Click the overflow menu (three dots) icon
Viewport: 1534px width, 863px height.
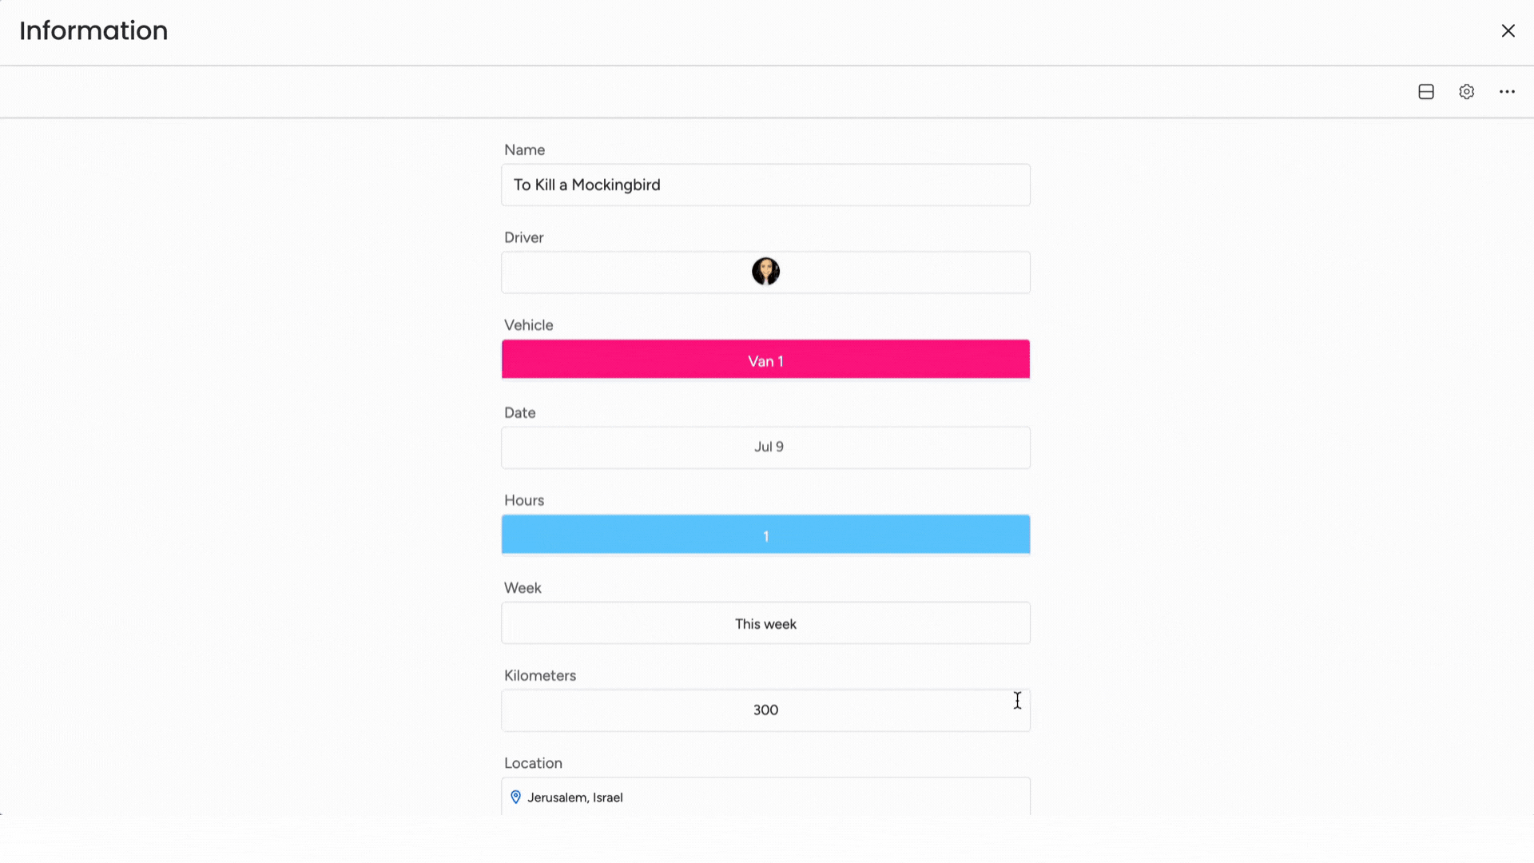click(x=1507, y=92)
